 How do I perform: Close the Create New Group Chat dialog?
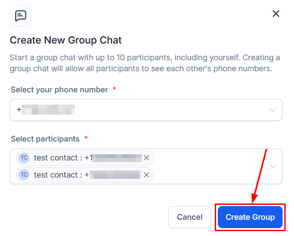click(276, 14)
